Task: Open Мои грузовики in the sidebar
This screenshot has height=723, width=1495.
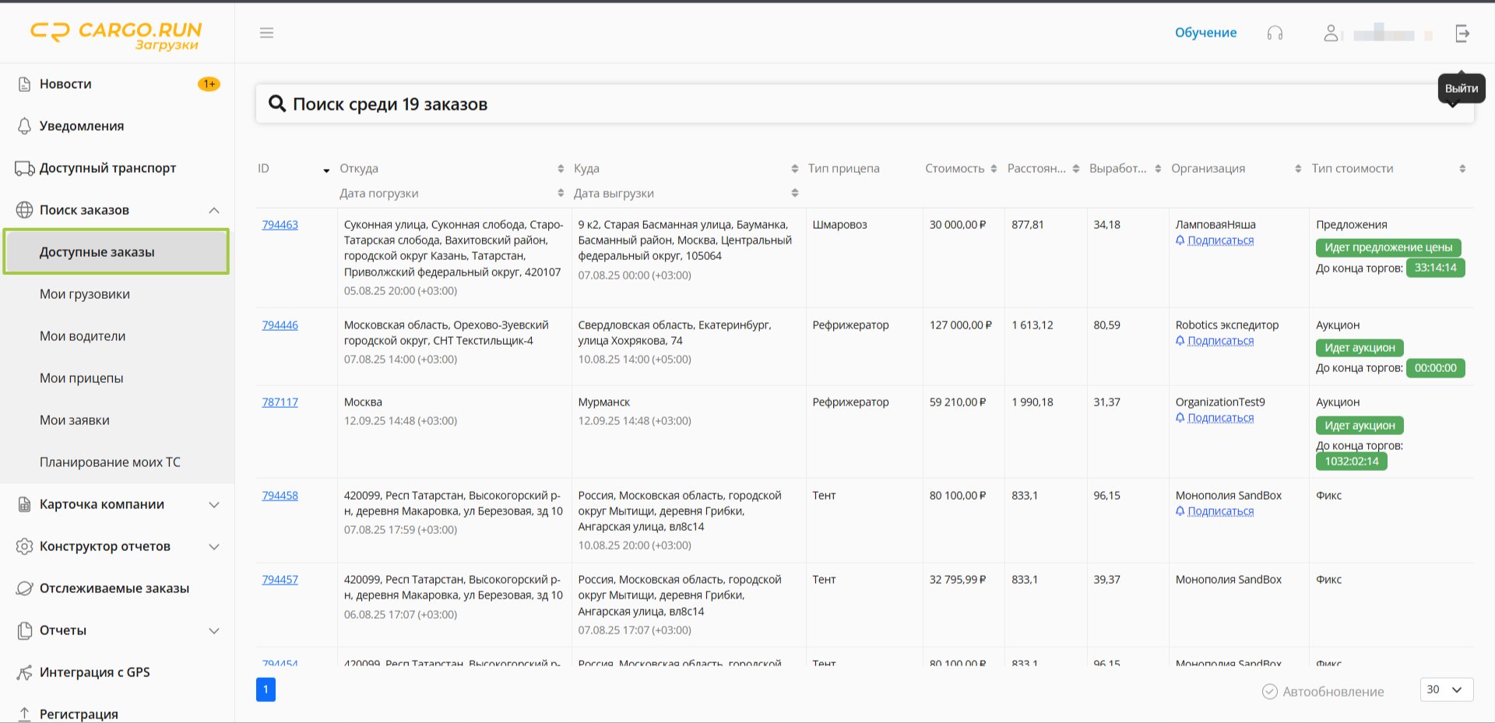Action: pos(85,294)
